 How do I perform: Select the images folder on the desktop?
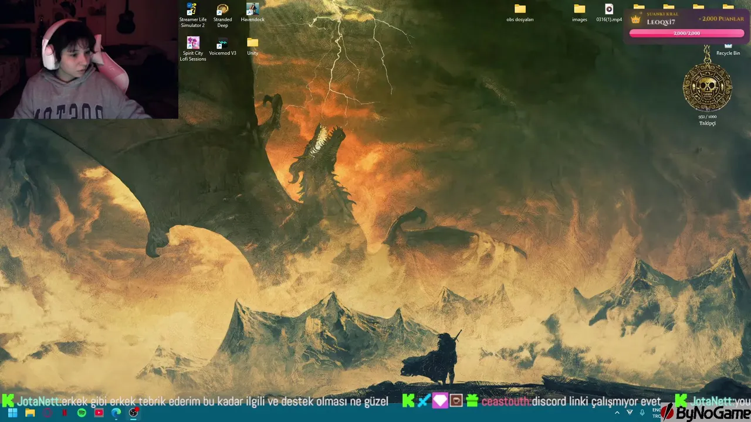click(579, 13)
